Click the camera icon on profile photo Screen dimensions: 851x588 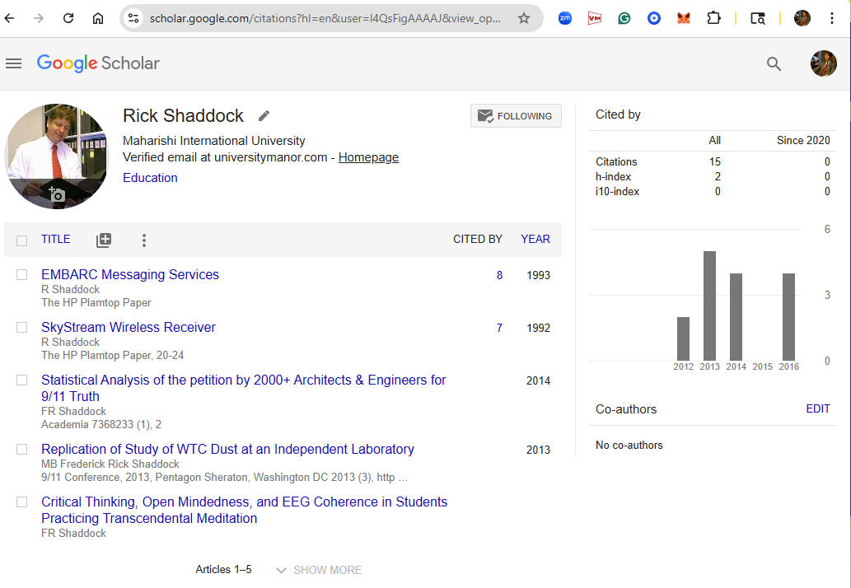coord(57,194)
